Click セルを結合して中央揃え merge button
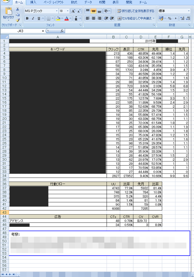 pos(134,18)
